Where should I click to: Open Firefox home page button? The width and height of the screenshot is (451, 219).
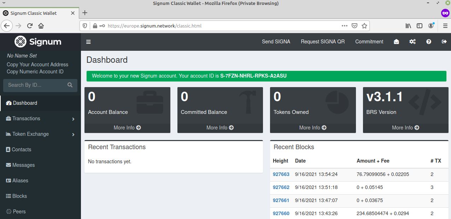[x=41, y=26]
